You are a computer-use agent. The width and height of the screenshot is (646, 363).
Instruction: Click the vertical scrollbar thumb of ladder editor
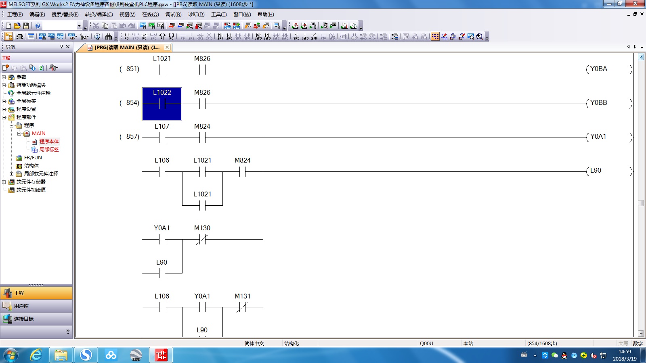[x=641, y=203]
